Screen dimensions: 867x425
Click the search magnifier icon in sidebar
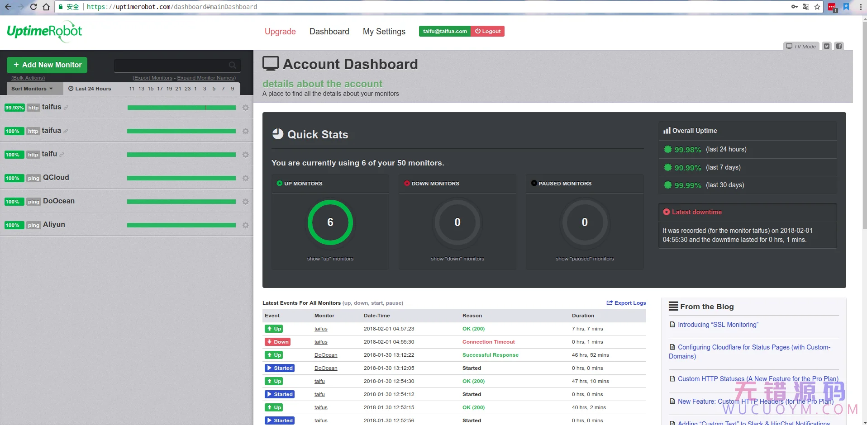pyautogui.click(x=232, y=65)
